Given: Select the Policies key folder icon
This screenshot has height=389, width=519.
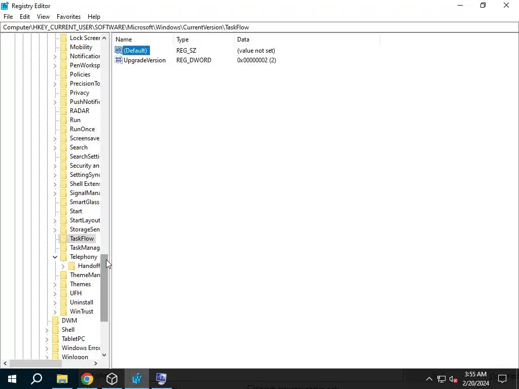Looking at the screenshot, I should pos(63,74).
